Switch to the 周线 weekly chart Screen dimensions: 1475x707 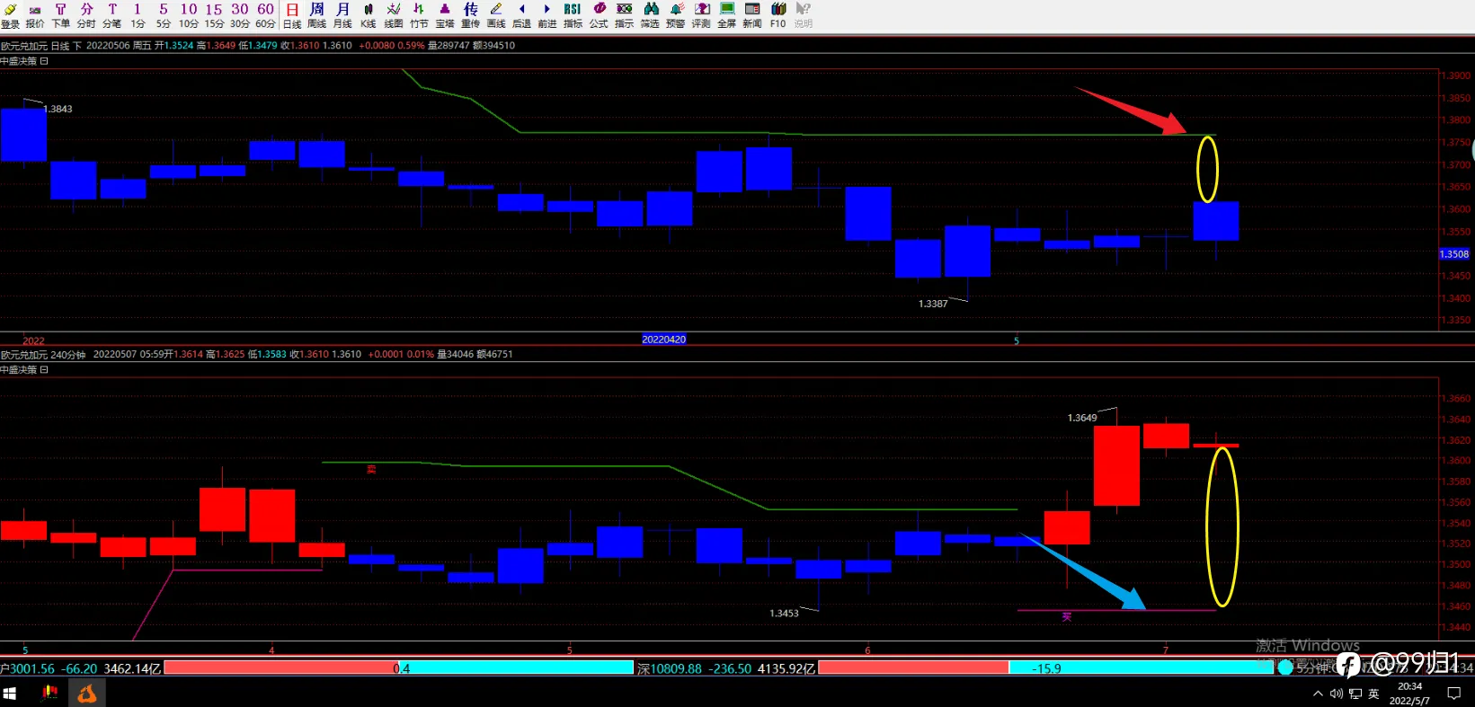(x=317, y=15)
